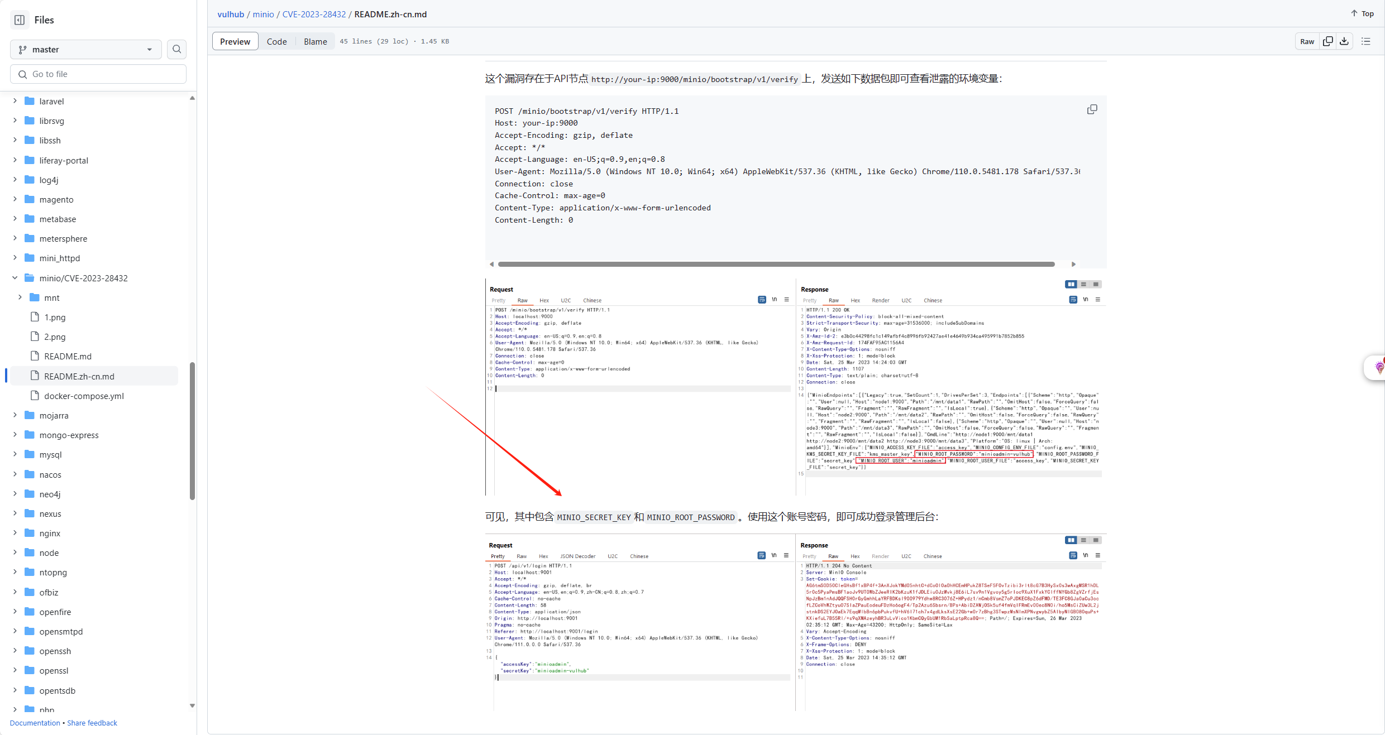Expand the nginx folder
1385x735 pixels.
(15, 533)
